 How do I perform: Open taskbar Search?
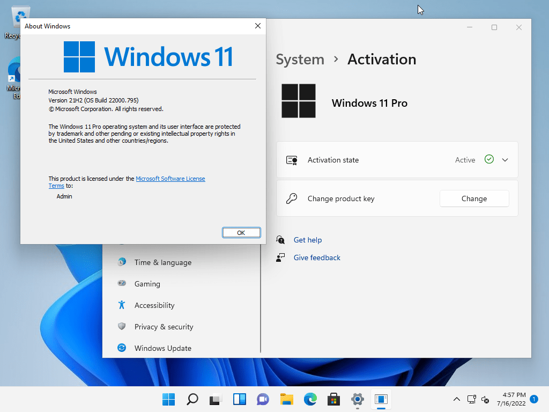[192, 399]
